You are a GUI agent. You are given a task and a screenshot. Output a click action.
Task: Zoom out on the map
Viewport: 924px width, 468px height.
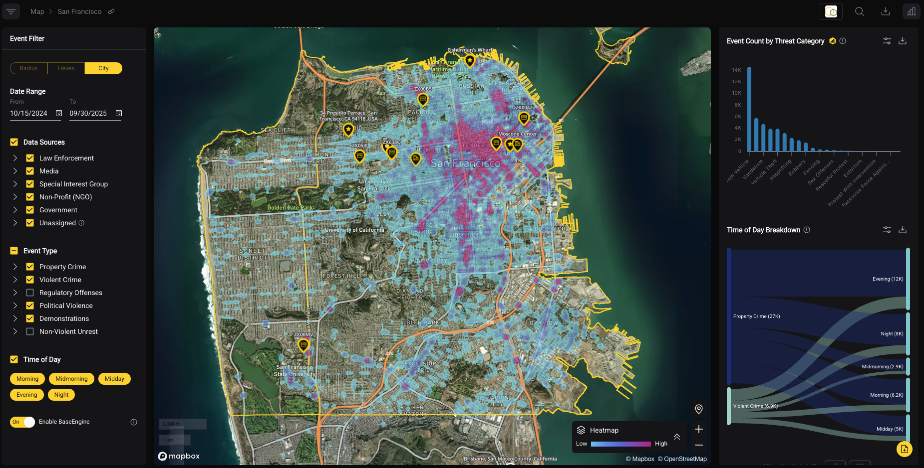tap(699, 445)
